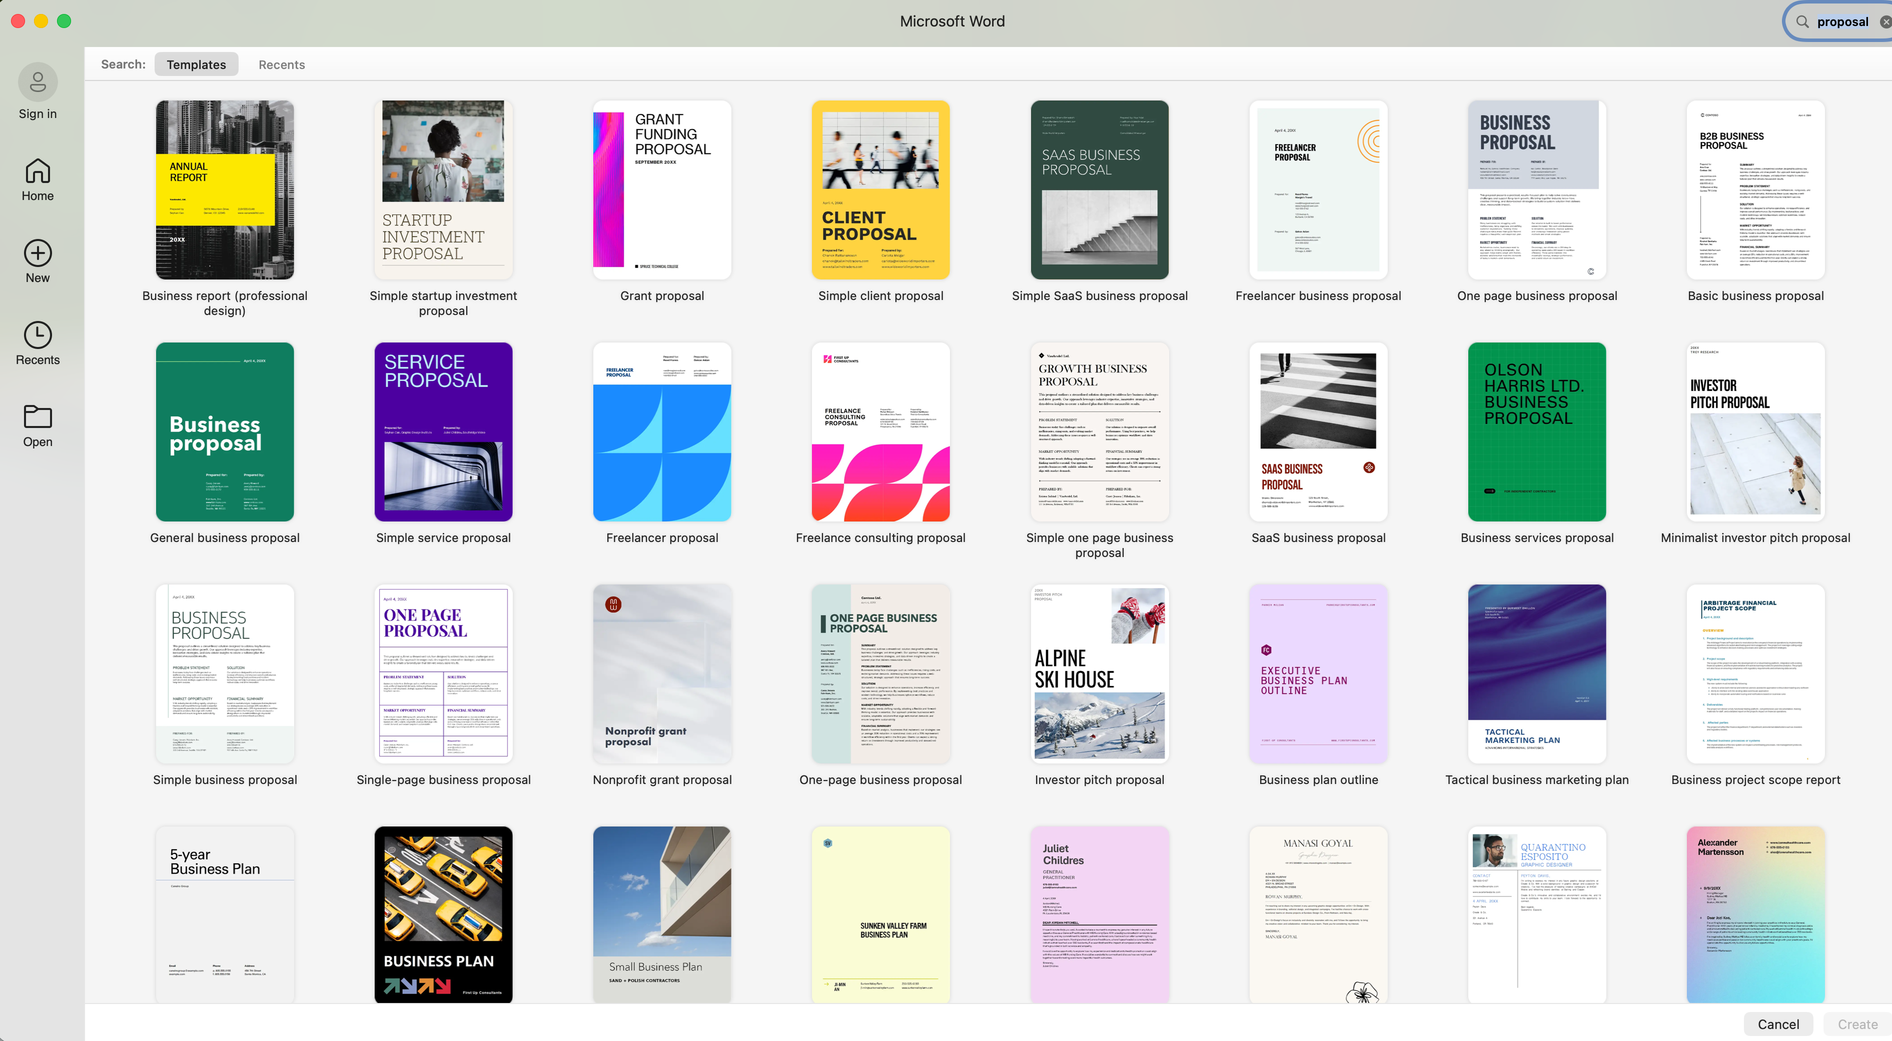The height and width of the screenshot is (1041, 1892).
Task: Choose the Manasi Goyal letter template
Action: click(1318, 914)
